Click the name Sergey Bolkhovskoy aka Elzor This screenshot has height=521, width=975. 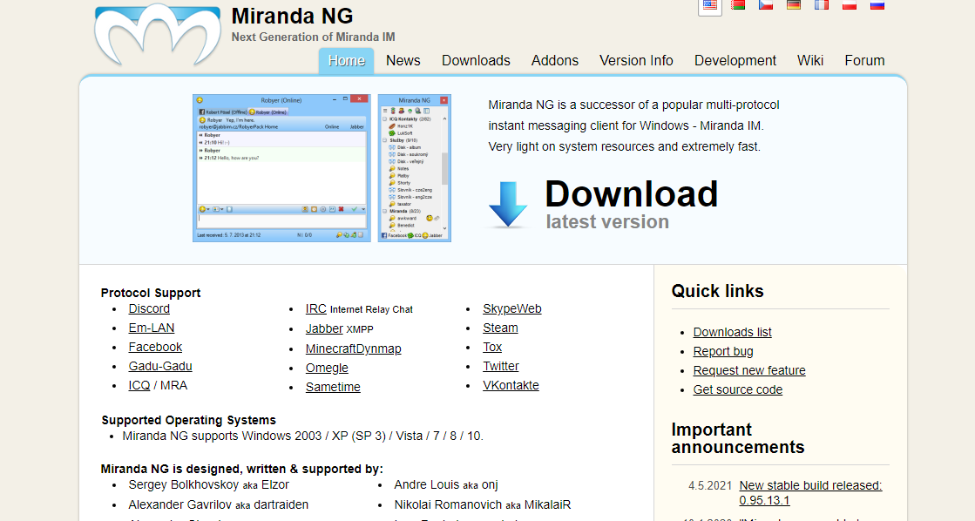pyautogui.click(x=208, y=485)
